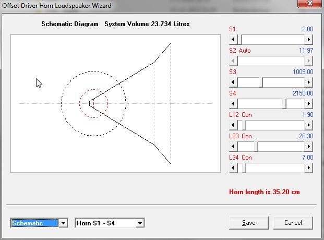Image resolution: width=324 pixels, height=240 pixels.
Task: Click the L12 slider right arrow
Action: point(308,125)
